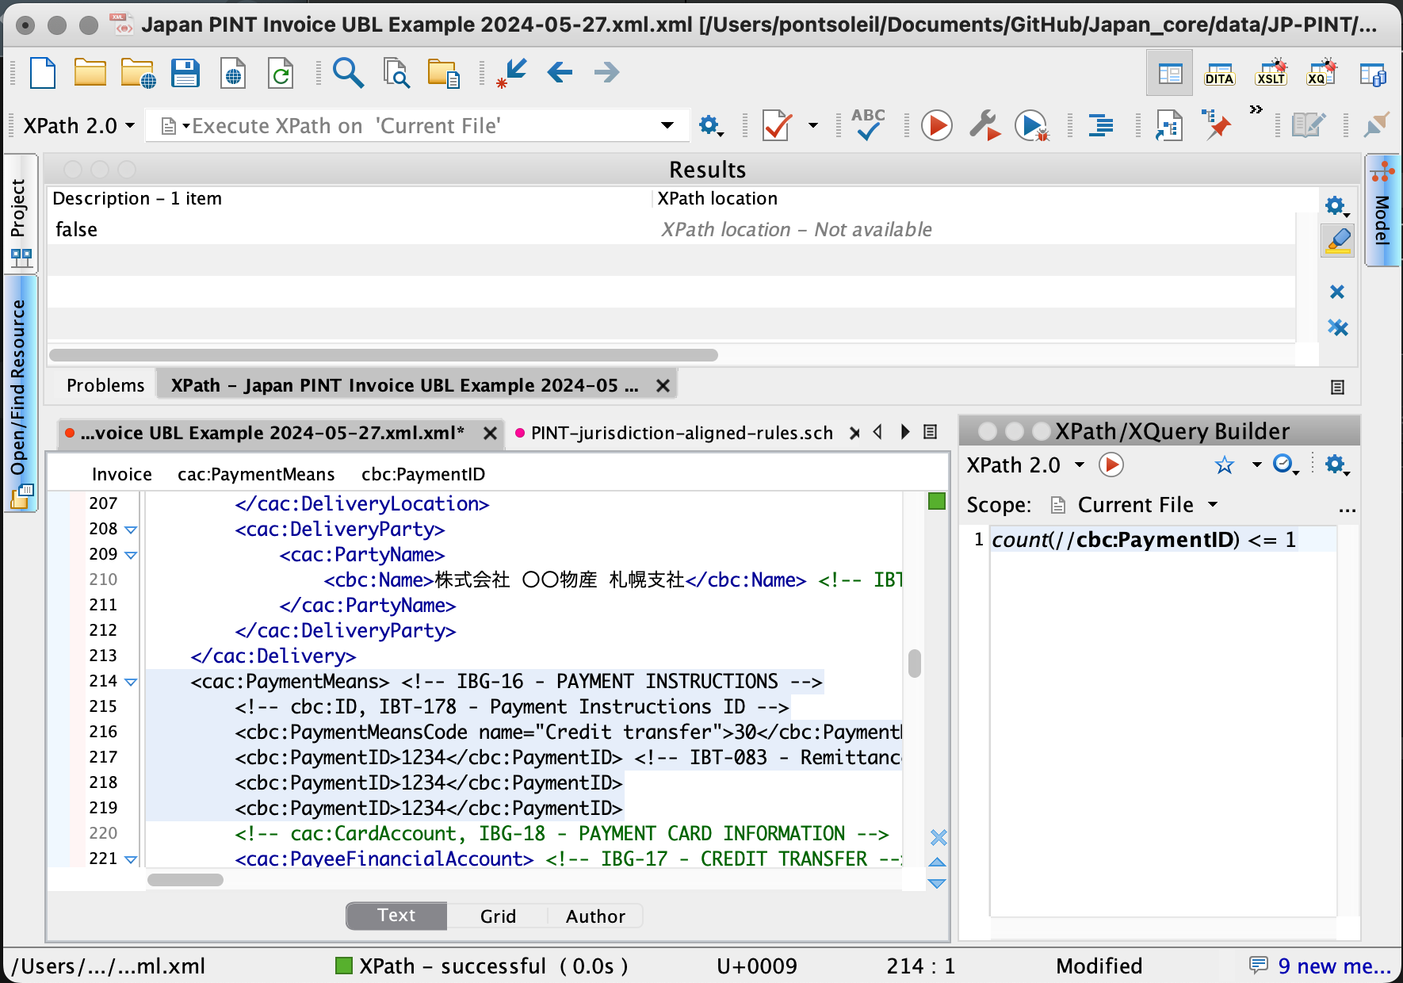
Task: Change XPath 2.0 version in Builder
Action: [1026, 465]
